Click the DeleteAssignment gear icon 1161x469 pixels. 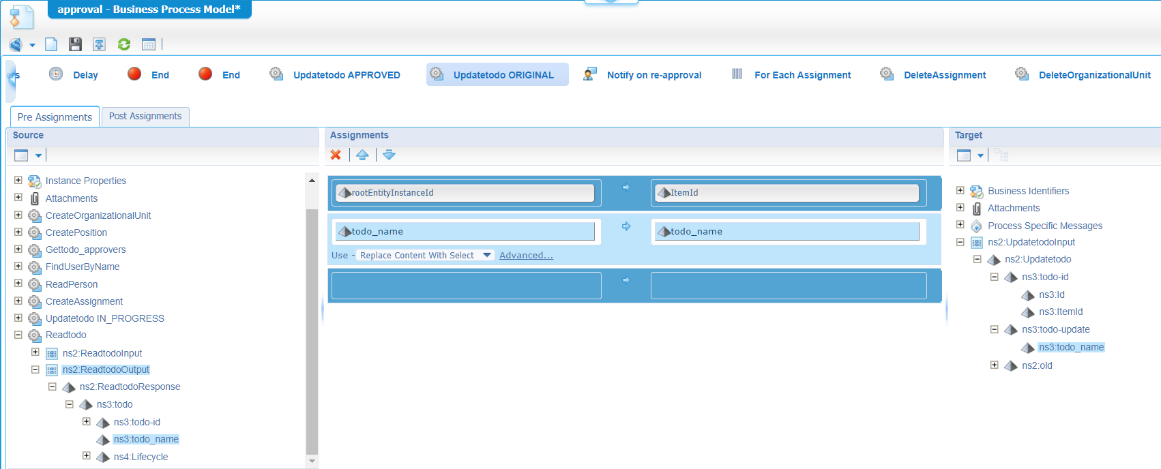tap(887, 74)
